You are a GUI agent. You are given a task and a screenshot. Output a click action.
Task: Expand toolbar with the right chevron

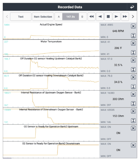[133, 16]
